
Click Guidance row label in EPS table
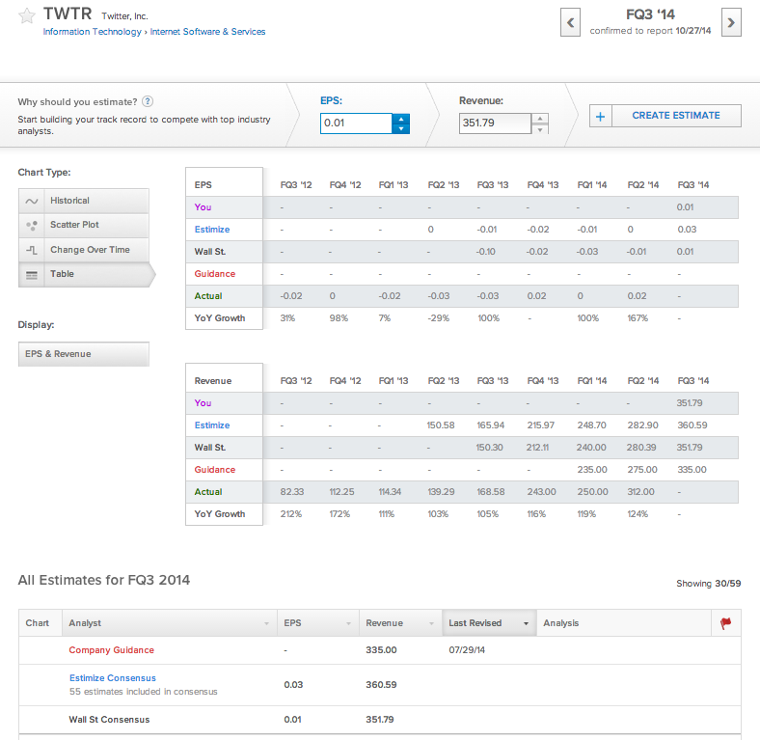(x=215, y=274)
